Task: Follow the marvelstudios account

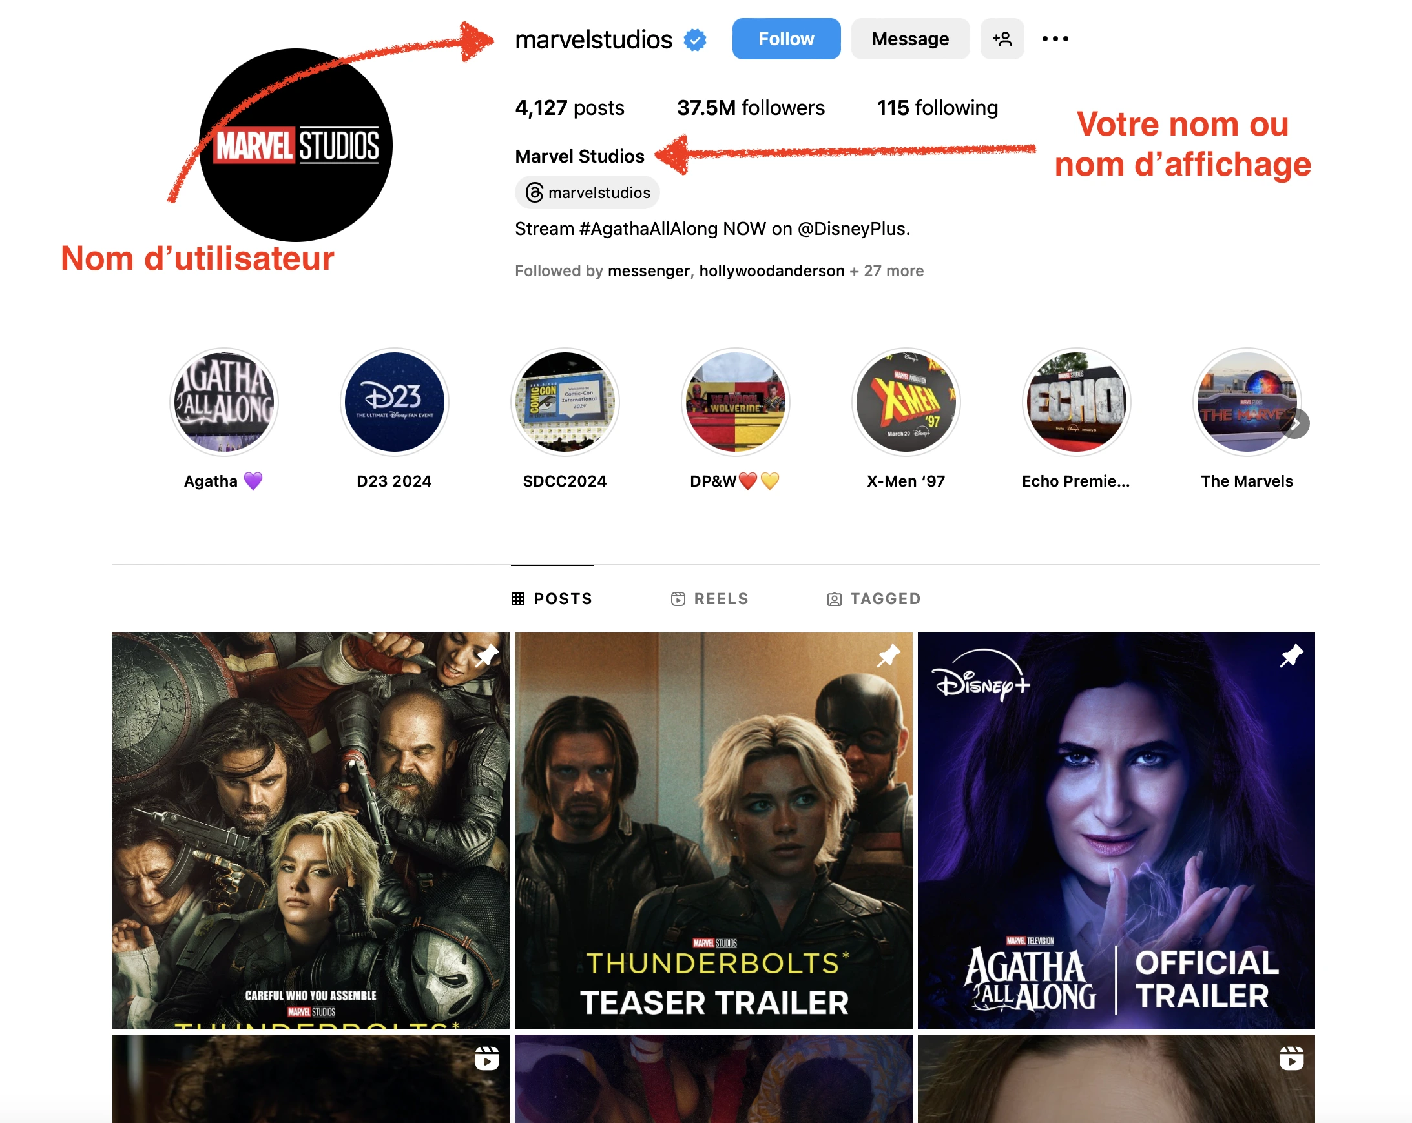Action: (x=785, y=38)
